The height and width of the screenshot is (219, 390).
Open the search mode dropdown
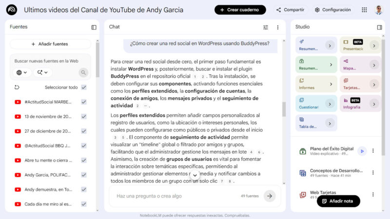(x=42, y=73)
